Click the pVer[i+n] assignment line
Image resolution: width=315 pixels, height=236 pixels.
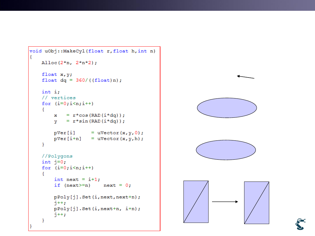[x=99, y=139]
